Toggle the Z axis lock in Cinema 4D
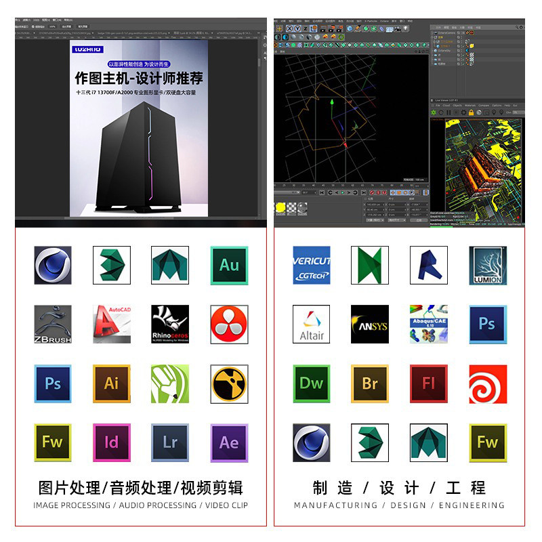542x542 pixels. (x=306, y=28)
